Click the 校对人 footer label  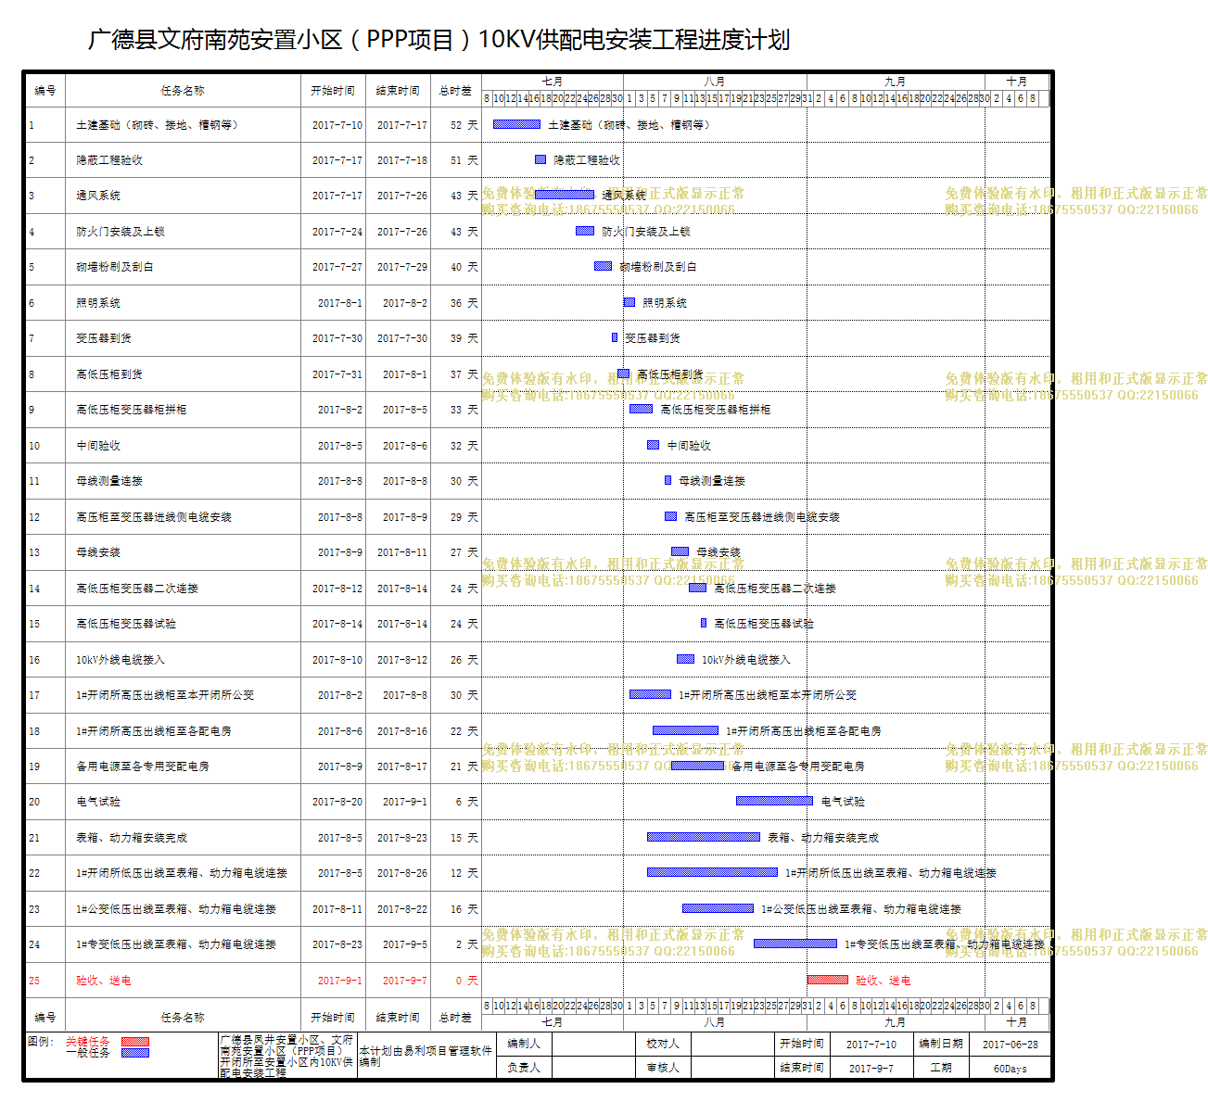click(x=663, y=1044)
